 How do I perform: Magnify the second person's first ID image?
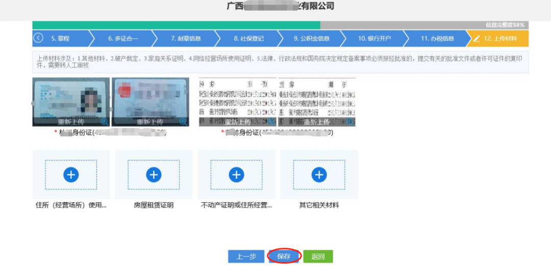click(x=271, y=121)
